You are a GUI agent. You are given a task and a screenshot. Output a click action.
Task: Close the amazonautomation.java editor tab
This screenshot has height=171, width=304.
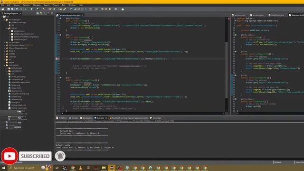tap(83, 15)
